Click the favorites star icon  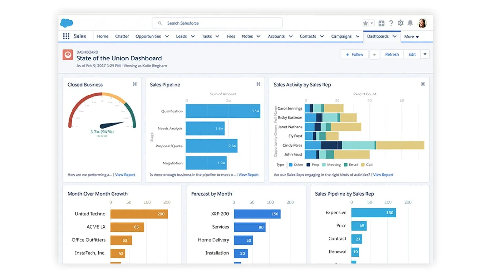365,23
